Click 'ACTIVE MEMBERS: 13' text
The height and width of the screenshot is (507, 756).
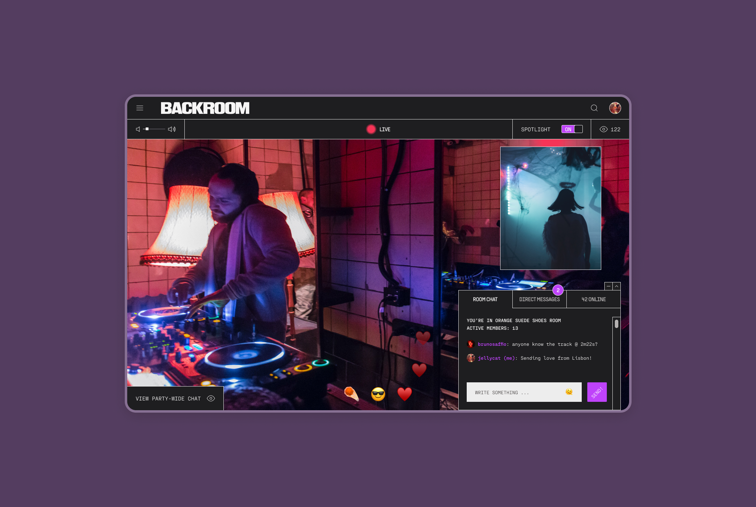tap(492, 328)
